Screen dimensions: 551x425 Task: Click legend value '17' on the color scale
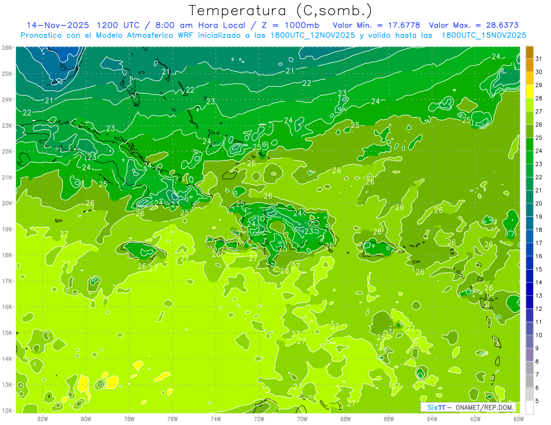click(x=539, y=243)
